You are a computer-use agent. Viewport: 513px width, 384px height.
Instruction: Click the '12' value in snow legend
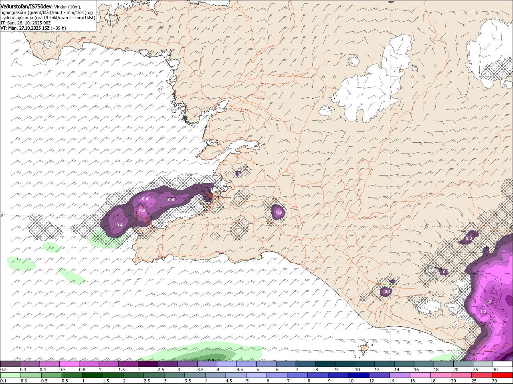(x=377, y=370)
